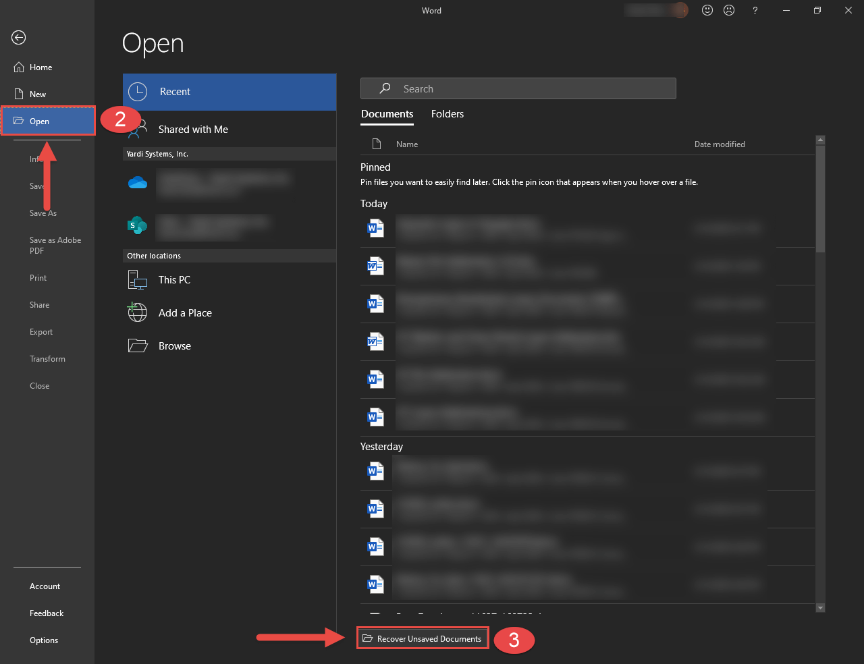The image size is (864, 664).
Task: Click Recover Unsaved Documents button
Action: [423, 638]
